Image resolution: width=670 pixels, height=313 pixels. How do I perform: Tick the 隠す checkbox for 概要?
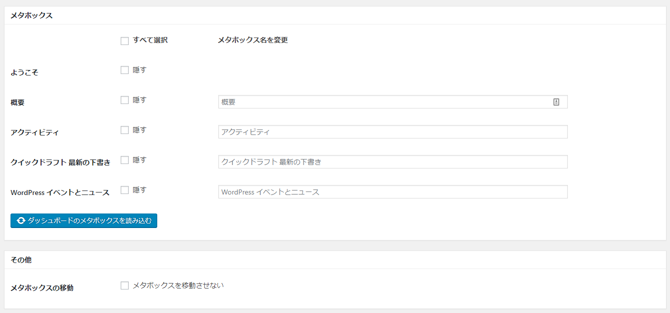tap(125, 100)
